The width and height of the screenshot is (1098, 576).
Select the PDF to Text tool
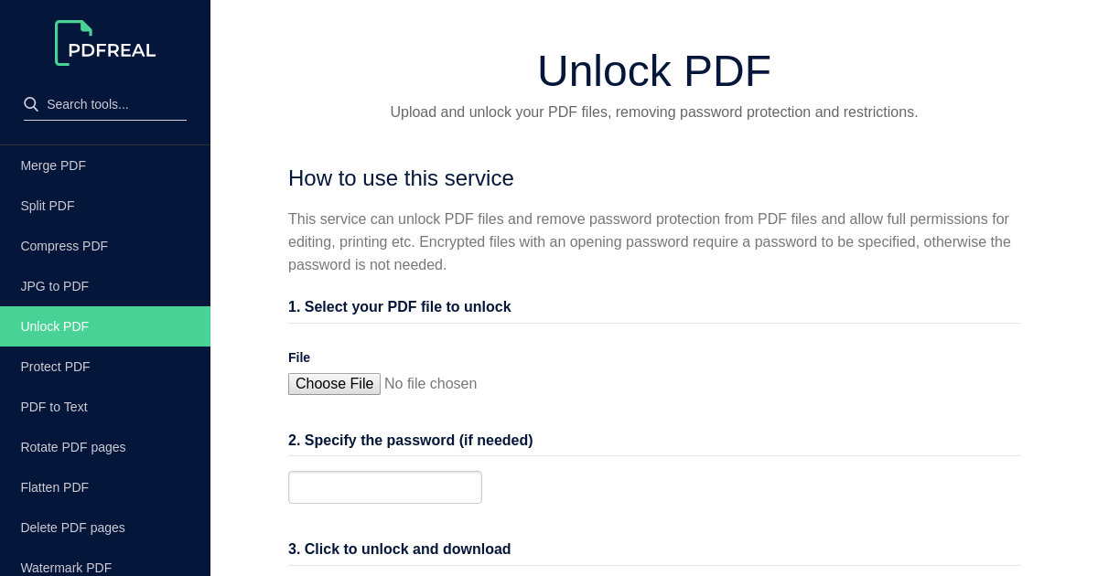pyautogui.click(x=53, y=407)
